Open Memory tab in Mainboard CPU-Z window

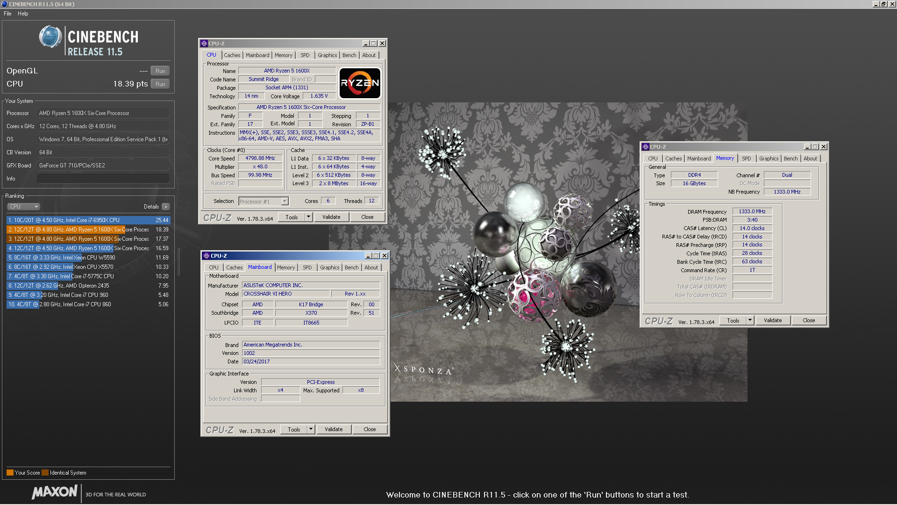pyautogui.click(x=286, y=267)
